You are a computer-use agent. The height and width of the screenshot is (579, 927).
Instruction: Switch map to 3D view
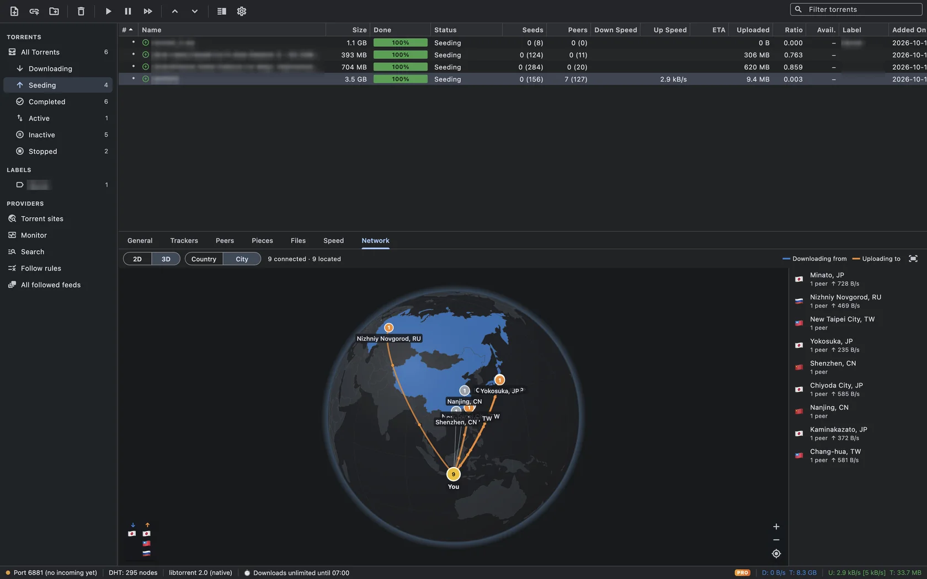click(166, 259)
